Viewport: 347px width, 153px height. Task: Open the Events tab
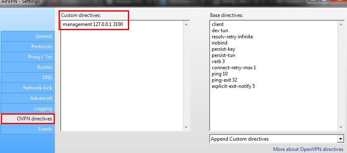[x=28, y=129]
